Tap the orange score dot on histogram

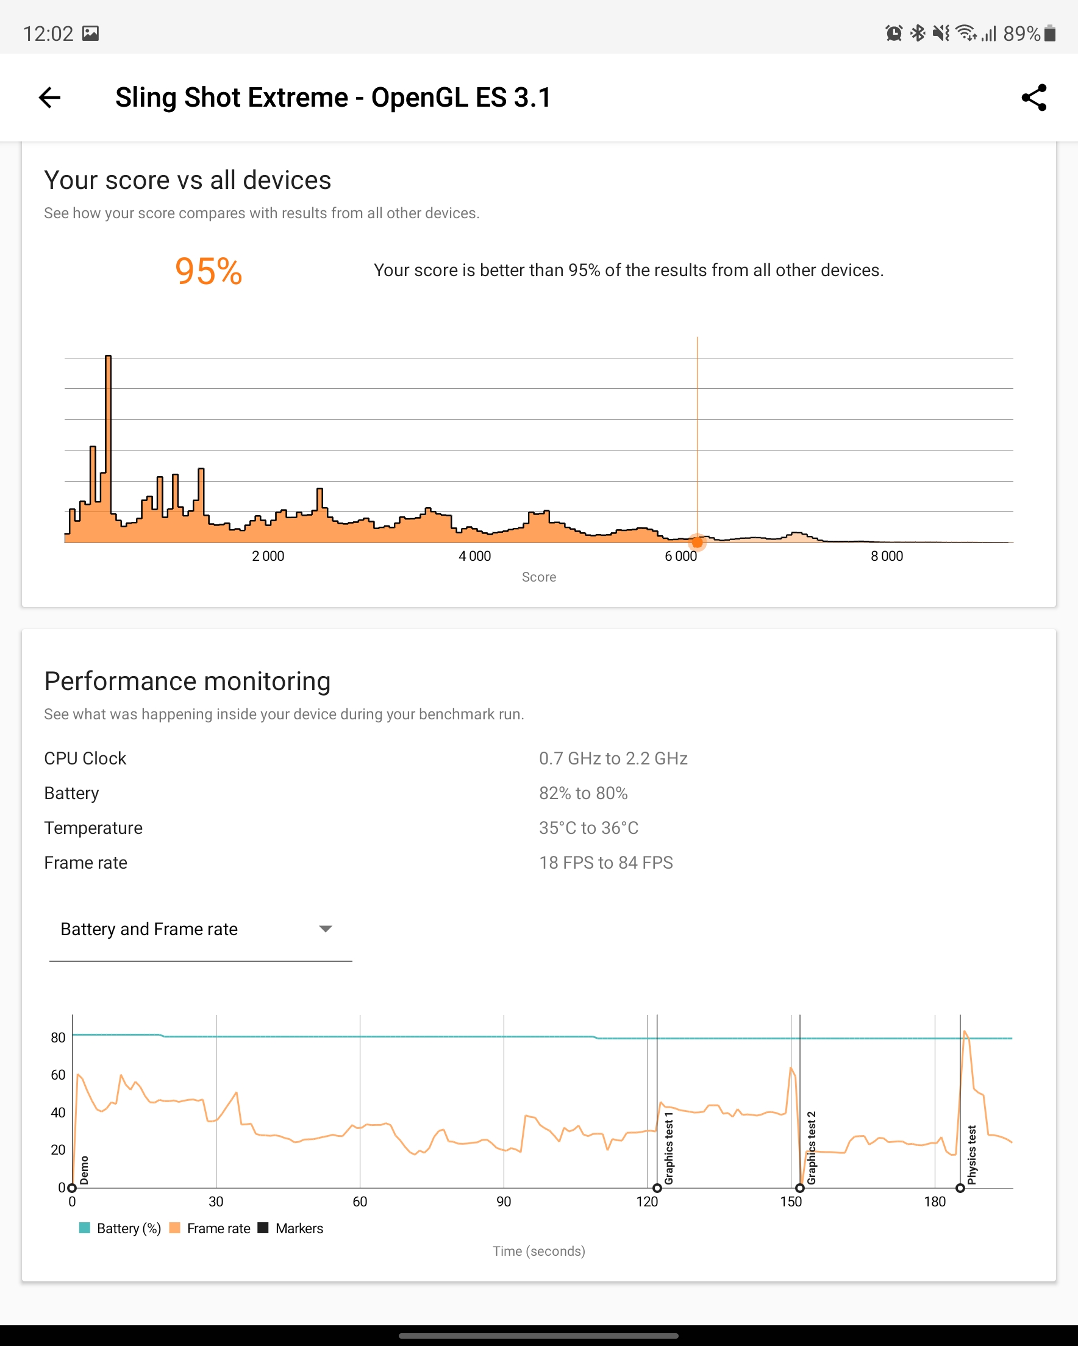[x=697, y=543]
